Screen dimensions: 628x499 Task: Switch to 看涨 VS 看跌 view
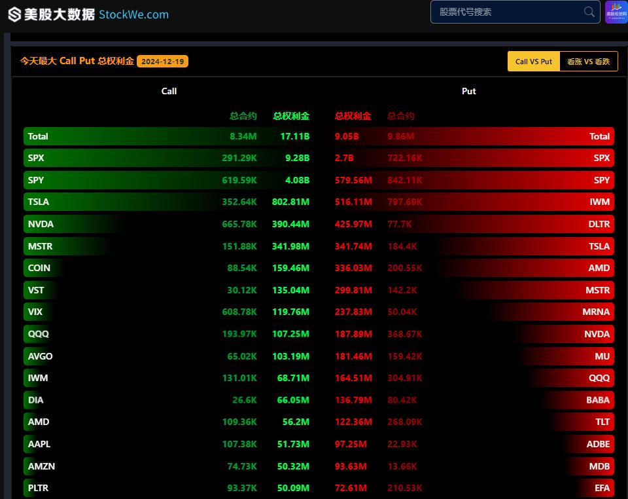point(588,62)
